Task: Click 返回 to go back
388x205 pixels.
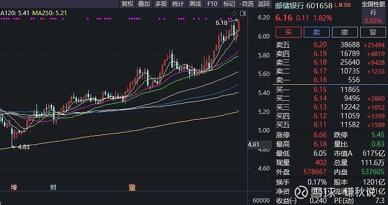Action: pos(263,4)
